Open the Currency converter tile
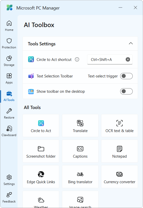 point(119,177)
